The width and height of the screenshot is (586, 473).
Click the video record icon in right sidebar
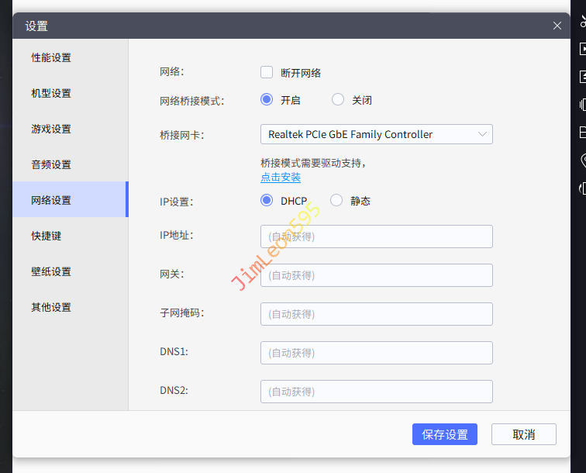coord(583,49)
